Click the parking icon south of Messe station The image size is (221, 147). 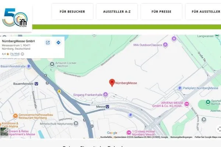130,115
